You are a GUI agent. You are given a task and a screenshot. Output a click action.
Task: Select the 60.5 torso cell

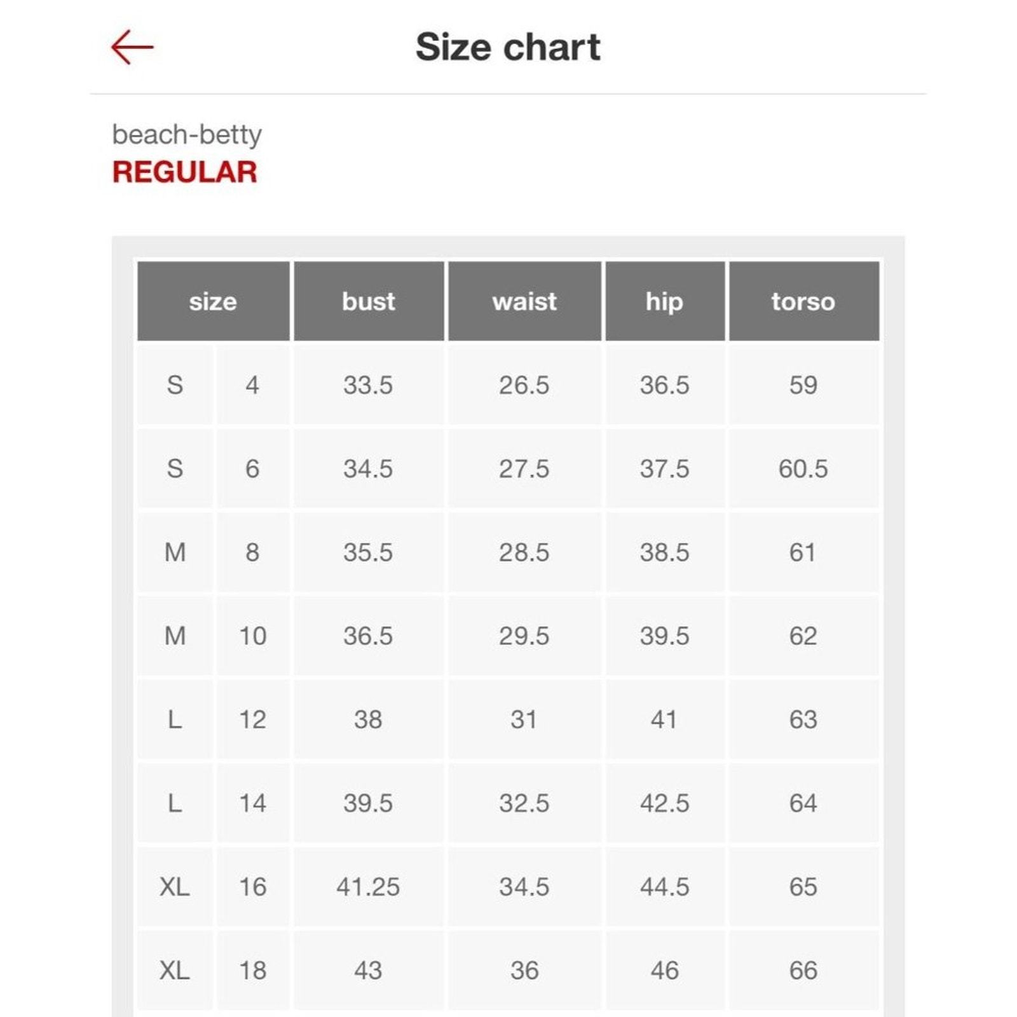(804, 469)
